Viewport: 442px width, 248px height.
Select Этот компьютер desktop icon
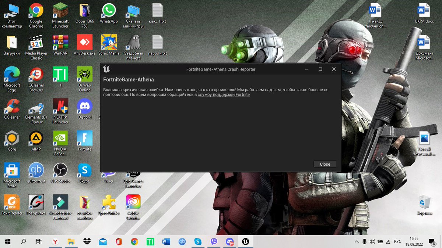point(12,16)
